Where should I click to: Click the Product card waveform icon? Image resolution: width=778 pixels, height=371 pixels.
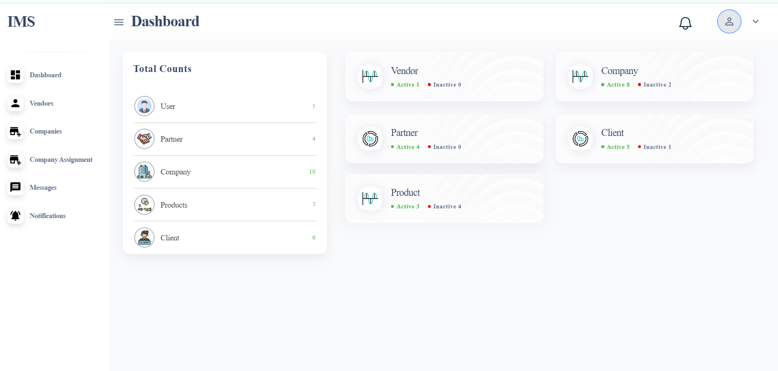coord(370,198)
